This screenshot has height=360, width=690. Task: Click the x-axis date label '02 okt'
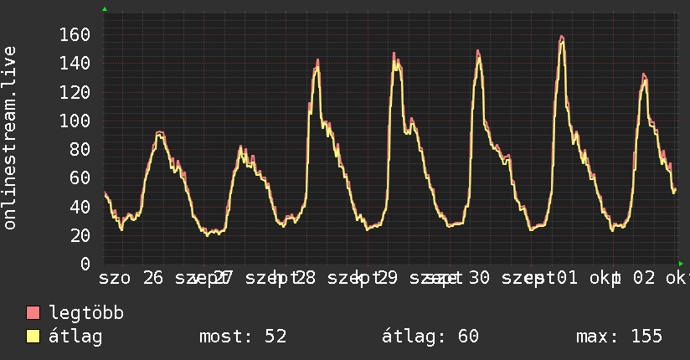click(661, 278)
